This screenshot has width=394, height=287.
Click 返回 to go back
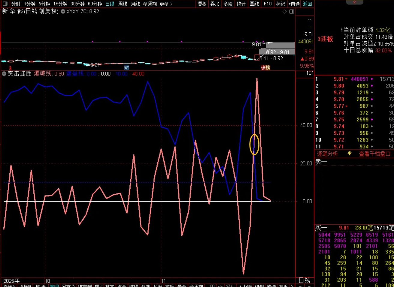pos(307,4)
